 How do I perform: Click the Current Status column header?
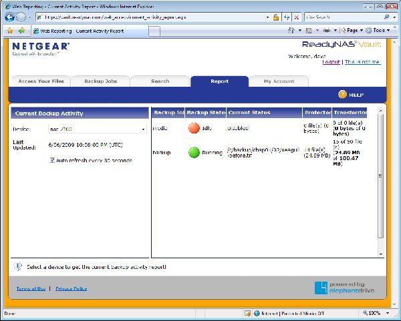[264, 113]
